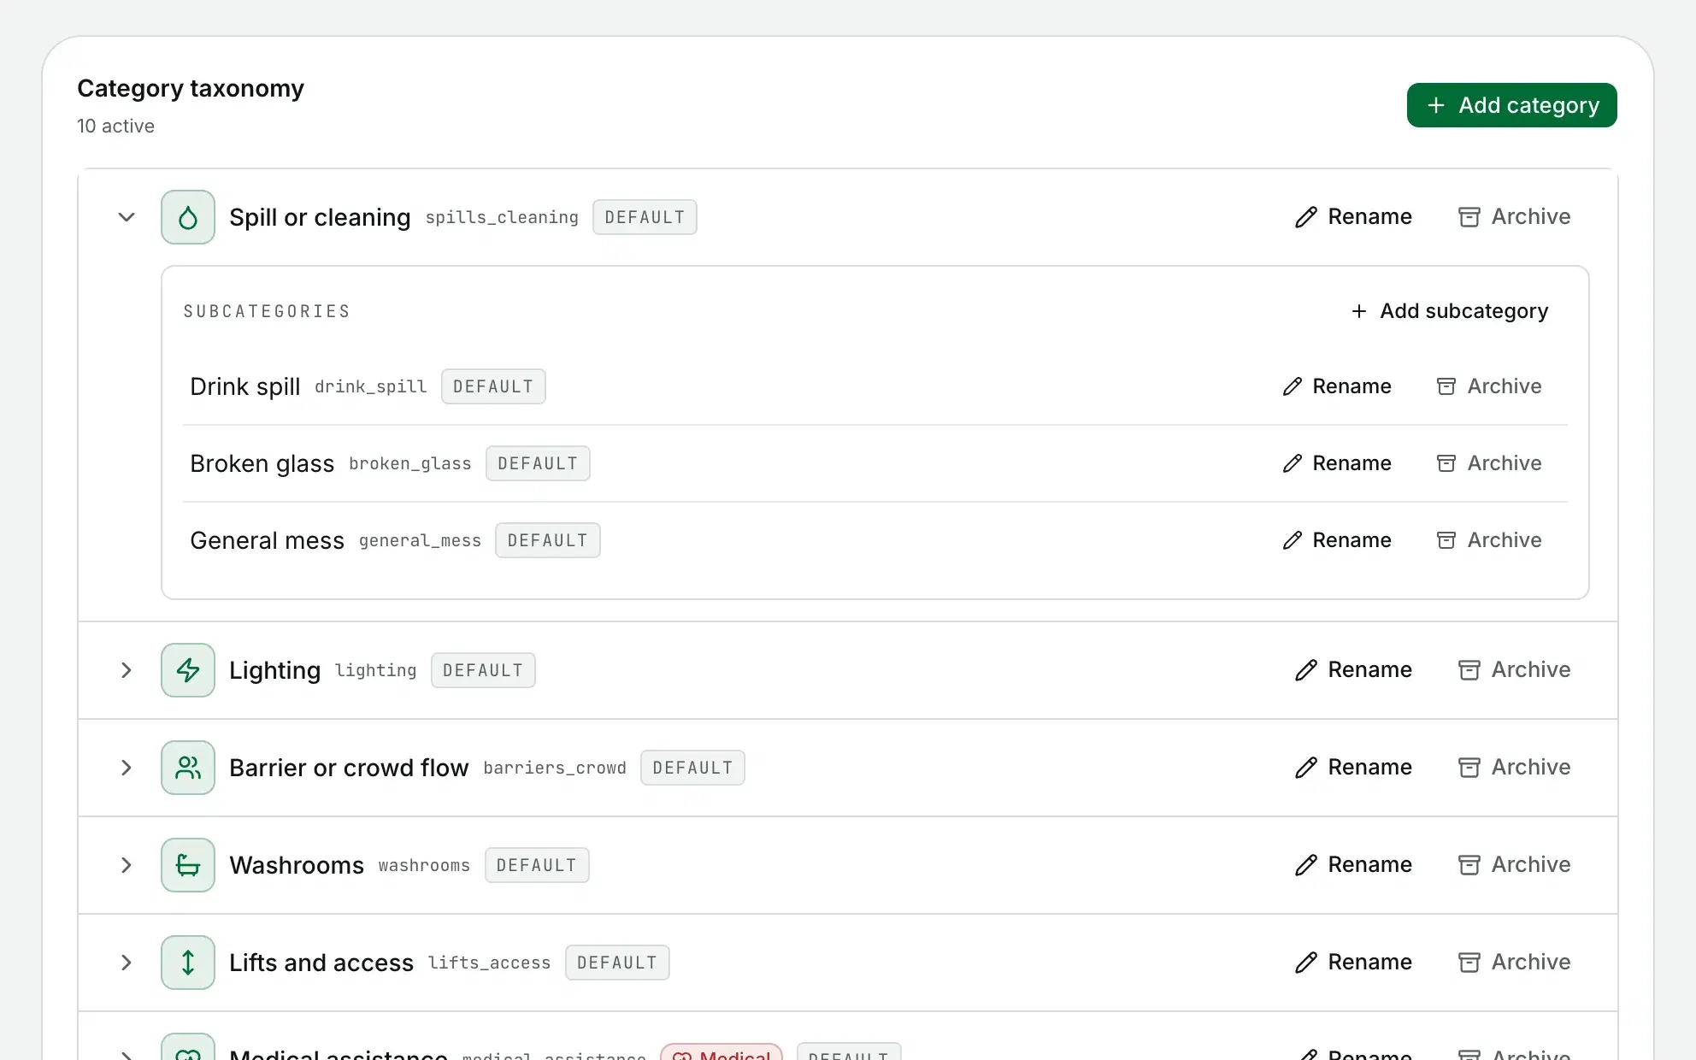The image size is (1696, 1060).
Task: Click the SUBCATEGORIES heading
Action: coord(267,311)
